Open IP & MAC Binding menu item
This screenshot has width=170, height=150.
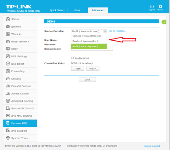(20, 116)
